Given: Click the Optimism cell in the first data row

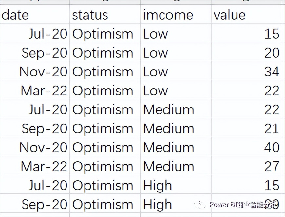Looking at the screenshot, I should pyautogui.click(x=105, y=33).
